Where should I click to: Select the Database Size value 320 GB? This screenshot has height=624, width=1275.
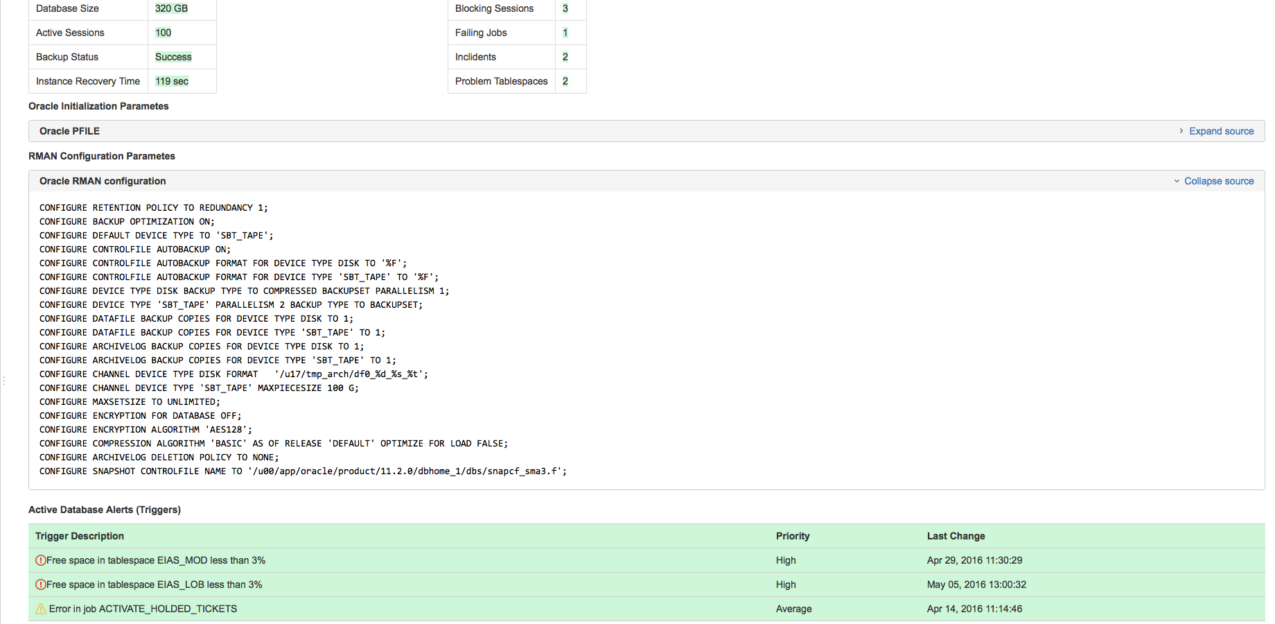point(171,8)
